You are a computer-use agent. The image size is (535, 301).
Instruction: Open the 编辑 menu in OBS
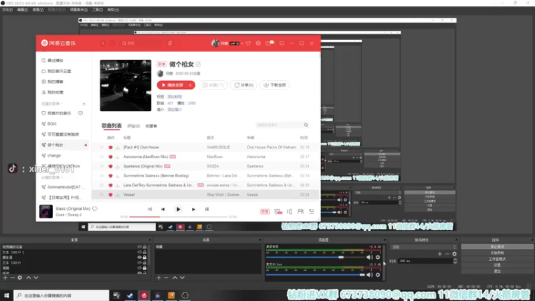tap(22, 9)
